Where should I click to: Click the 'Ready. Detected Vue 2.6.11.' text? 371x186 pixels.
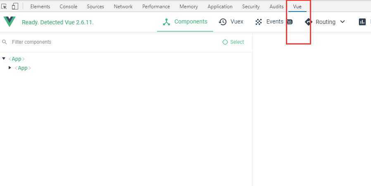(57, 22)
